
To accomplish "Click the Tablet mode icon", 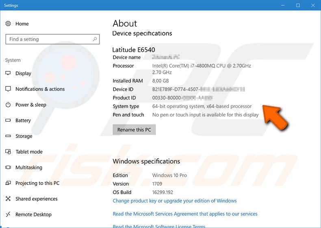I will pyautogui.click(x=8, y=152).
